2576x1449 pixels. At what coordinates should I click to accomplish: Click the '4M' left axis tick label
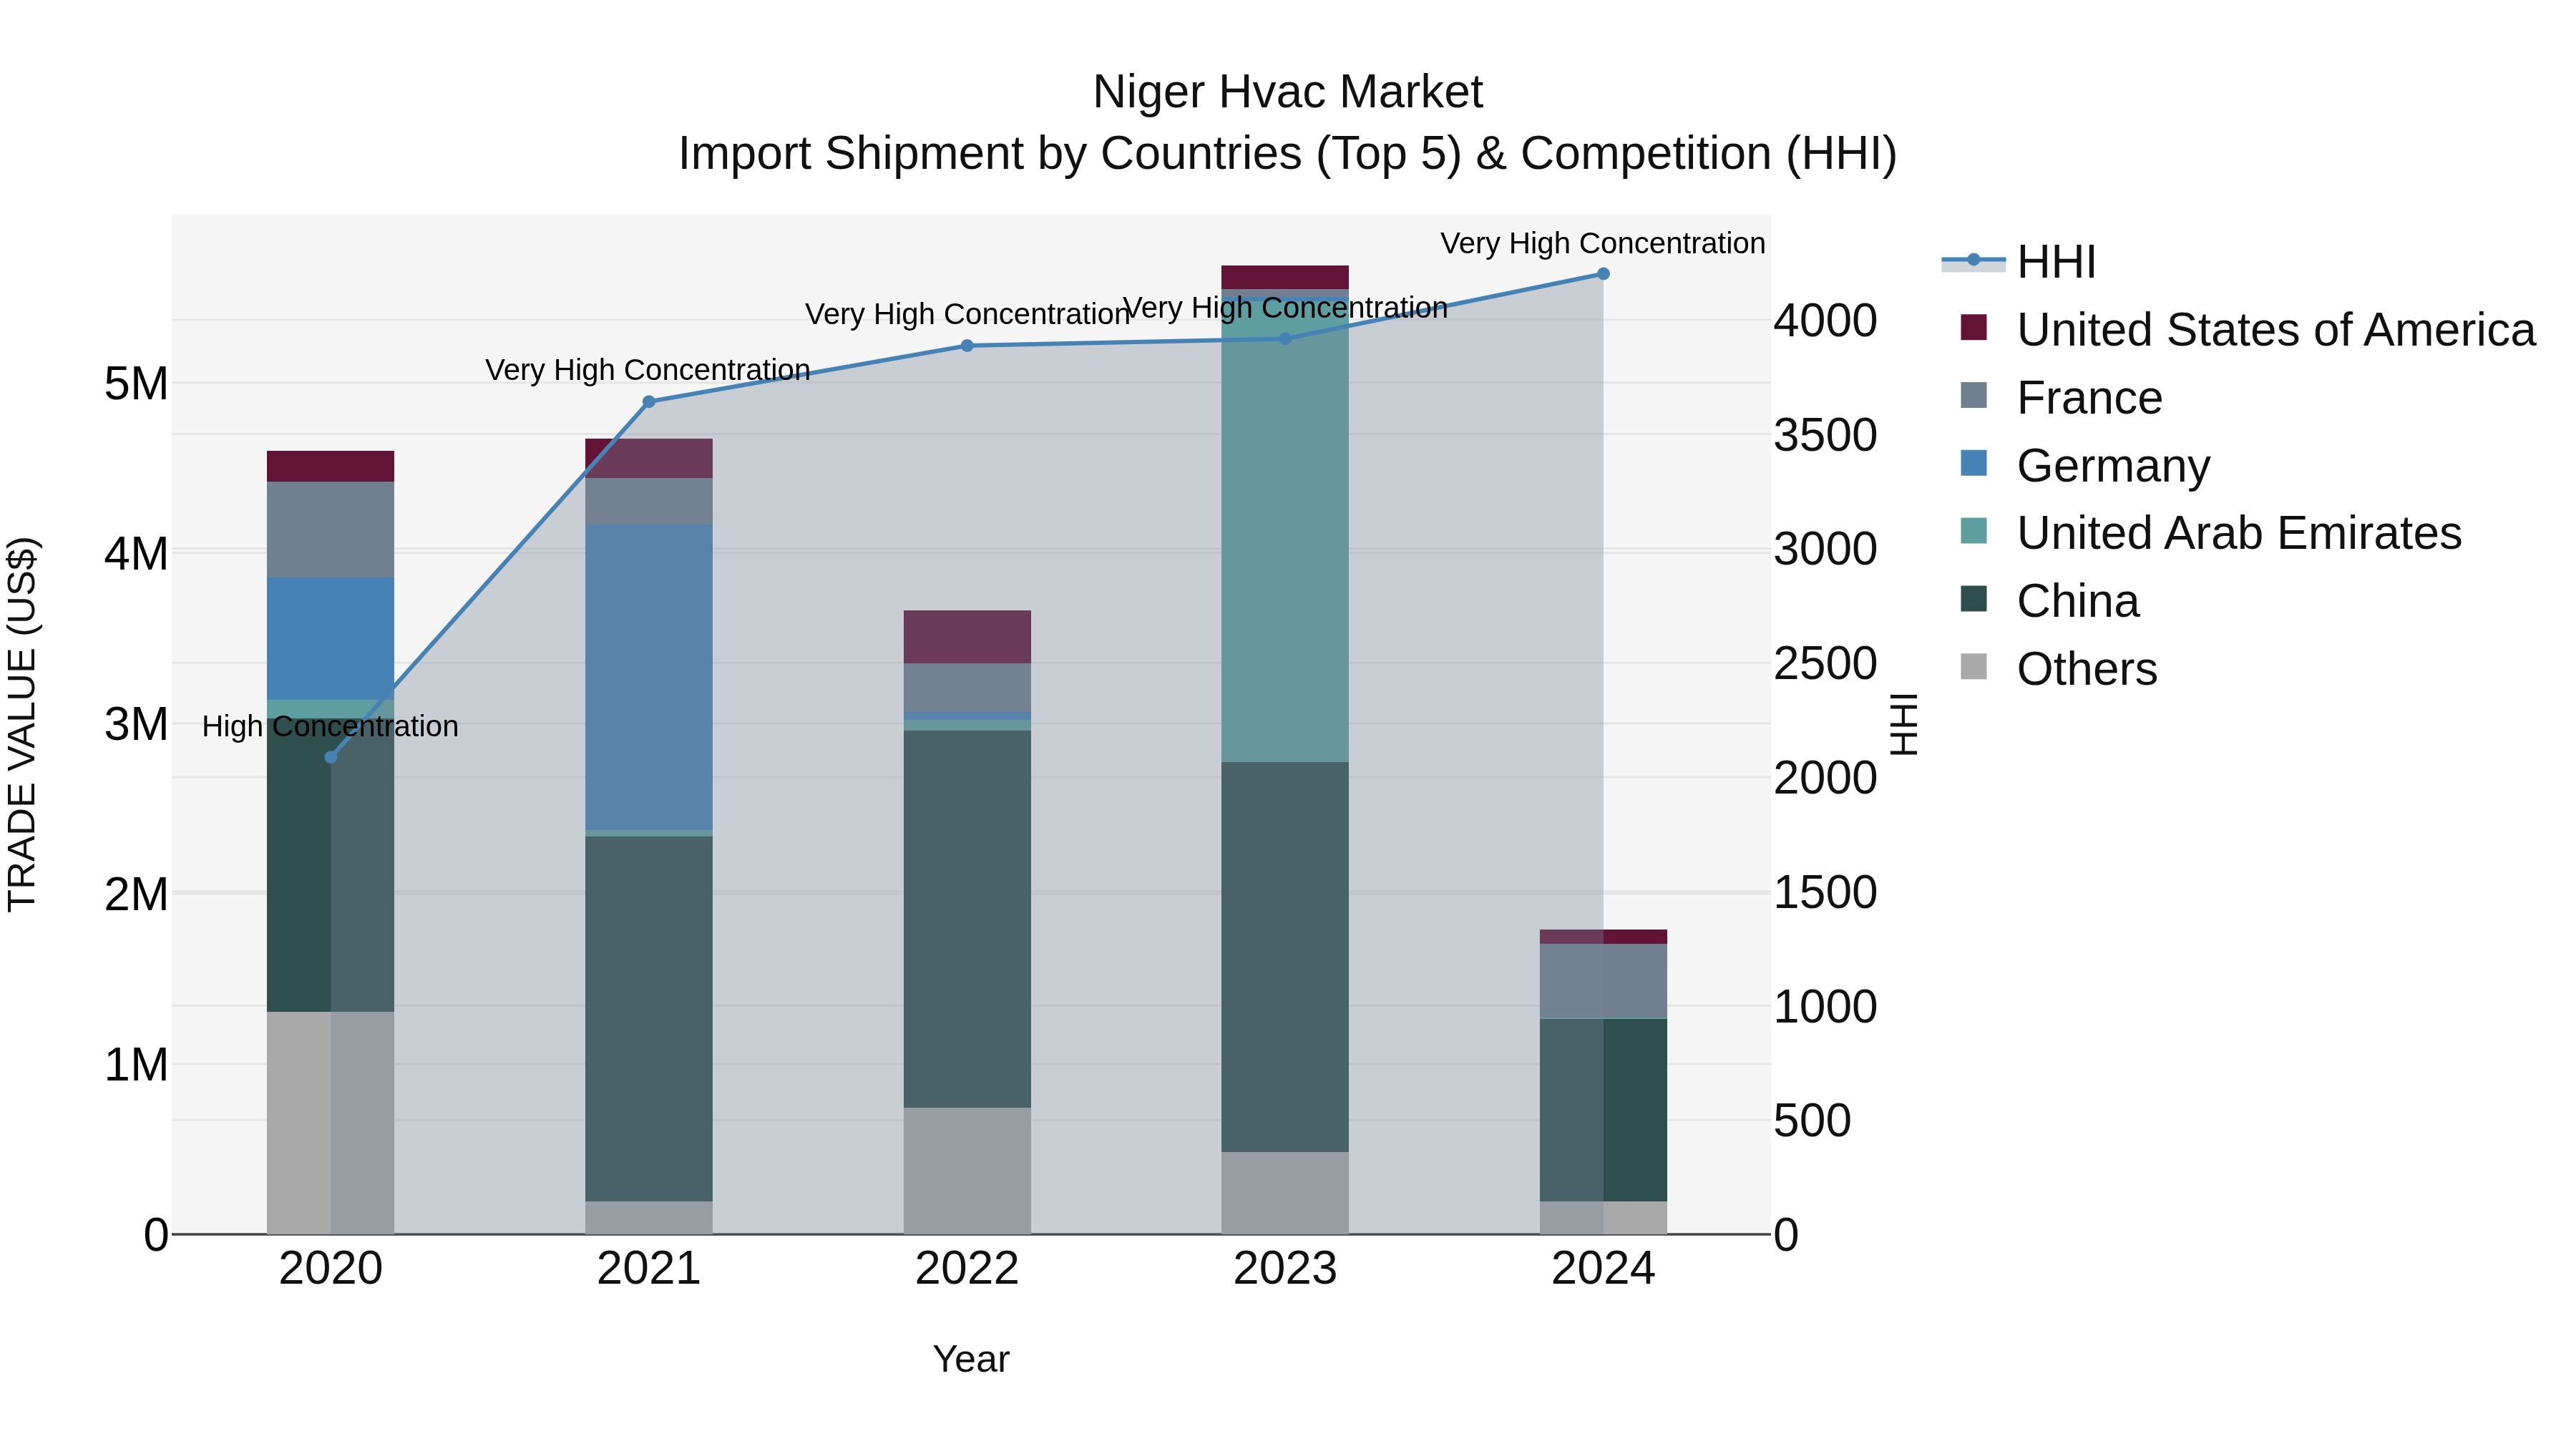[x=136, y=554]
